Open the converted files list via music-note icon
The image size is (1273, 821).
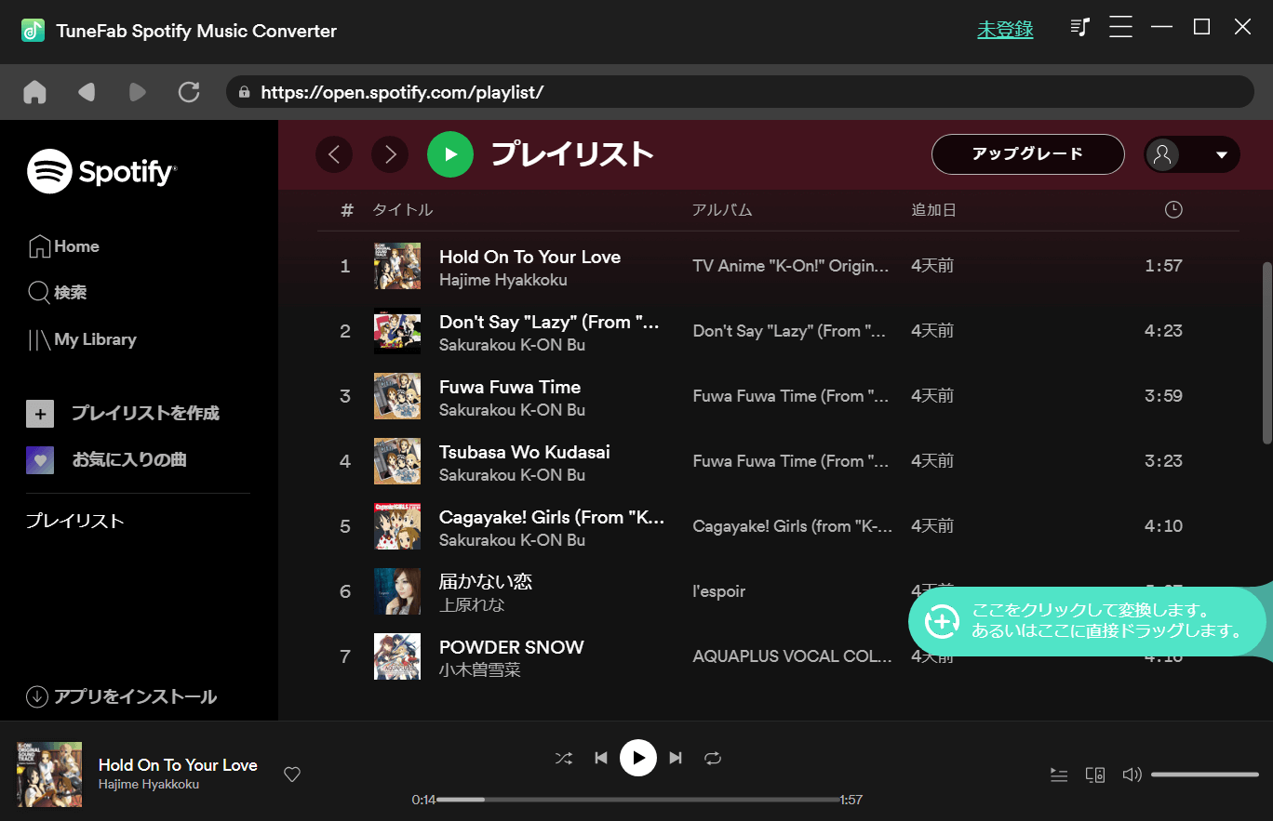1079,27
